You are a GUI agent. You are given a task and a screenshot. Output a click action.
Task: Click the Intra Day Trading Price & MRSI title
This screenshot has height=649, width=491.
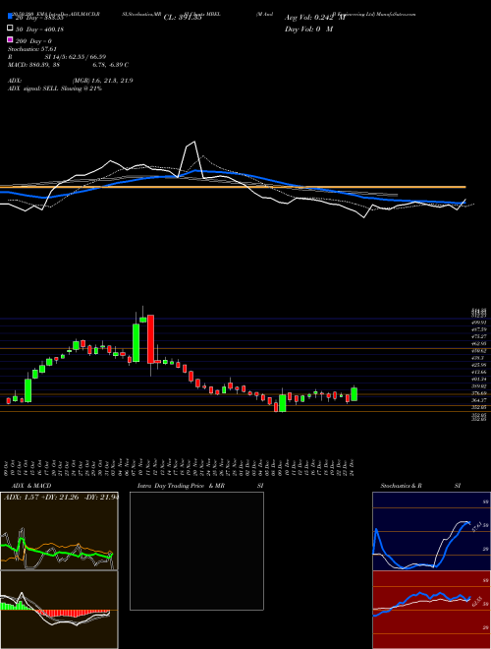tap(200, 486)
